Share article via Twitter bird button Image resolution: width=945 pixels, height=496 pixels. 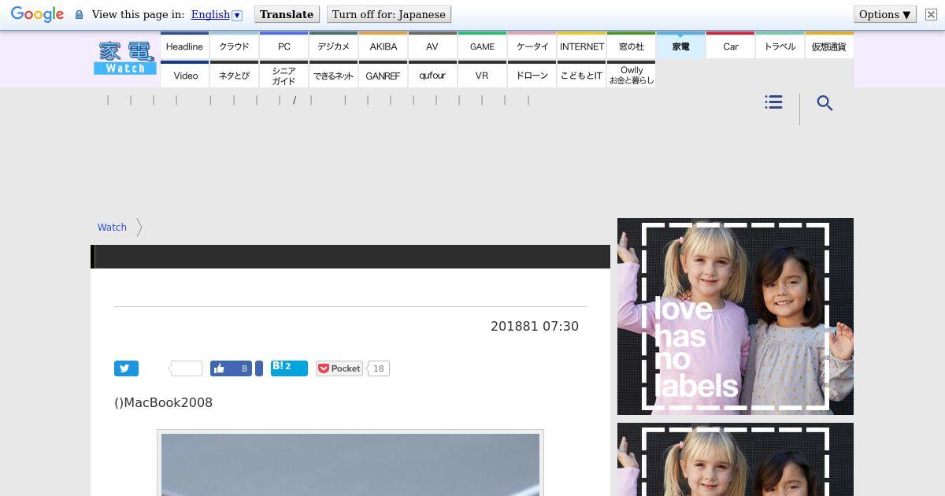[x=126, y=368]
